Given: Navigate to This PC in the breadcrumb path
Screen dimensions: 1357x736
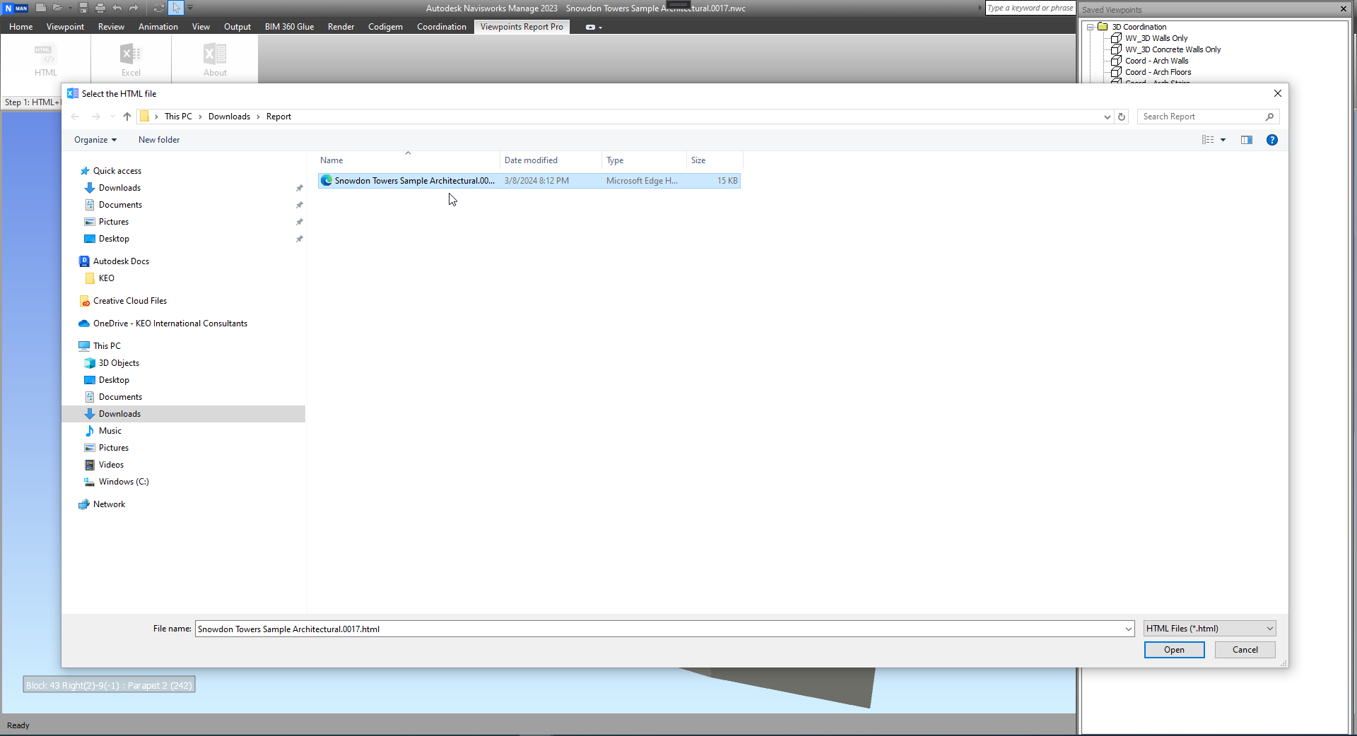Looking at the screenshot, I should (x=178, y=117).
